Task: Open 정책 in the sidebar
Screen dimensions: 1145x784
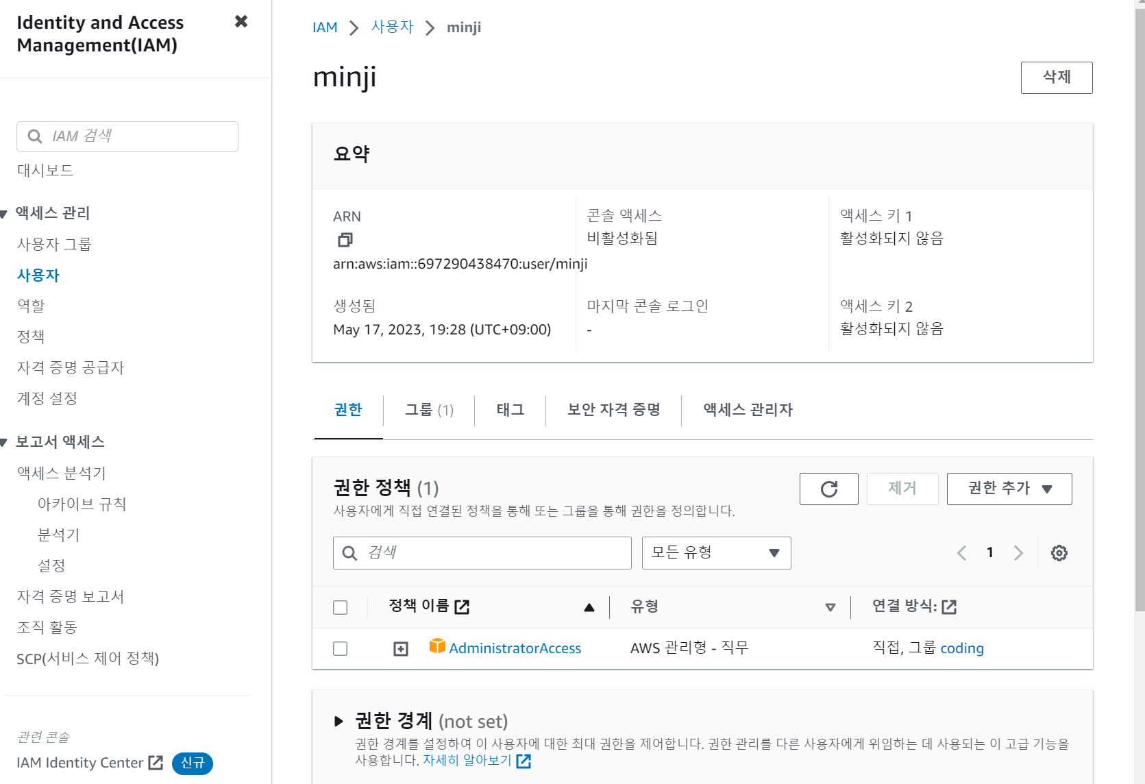Action: pos(31,336)
